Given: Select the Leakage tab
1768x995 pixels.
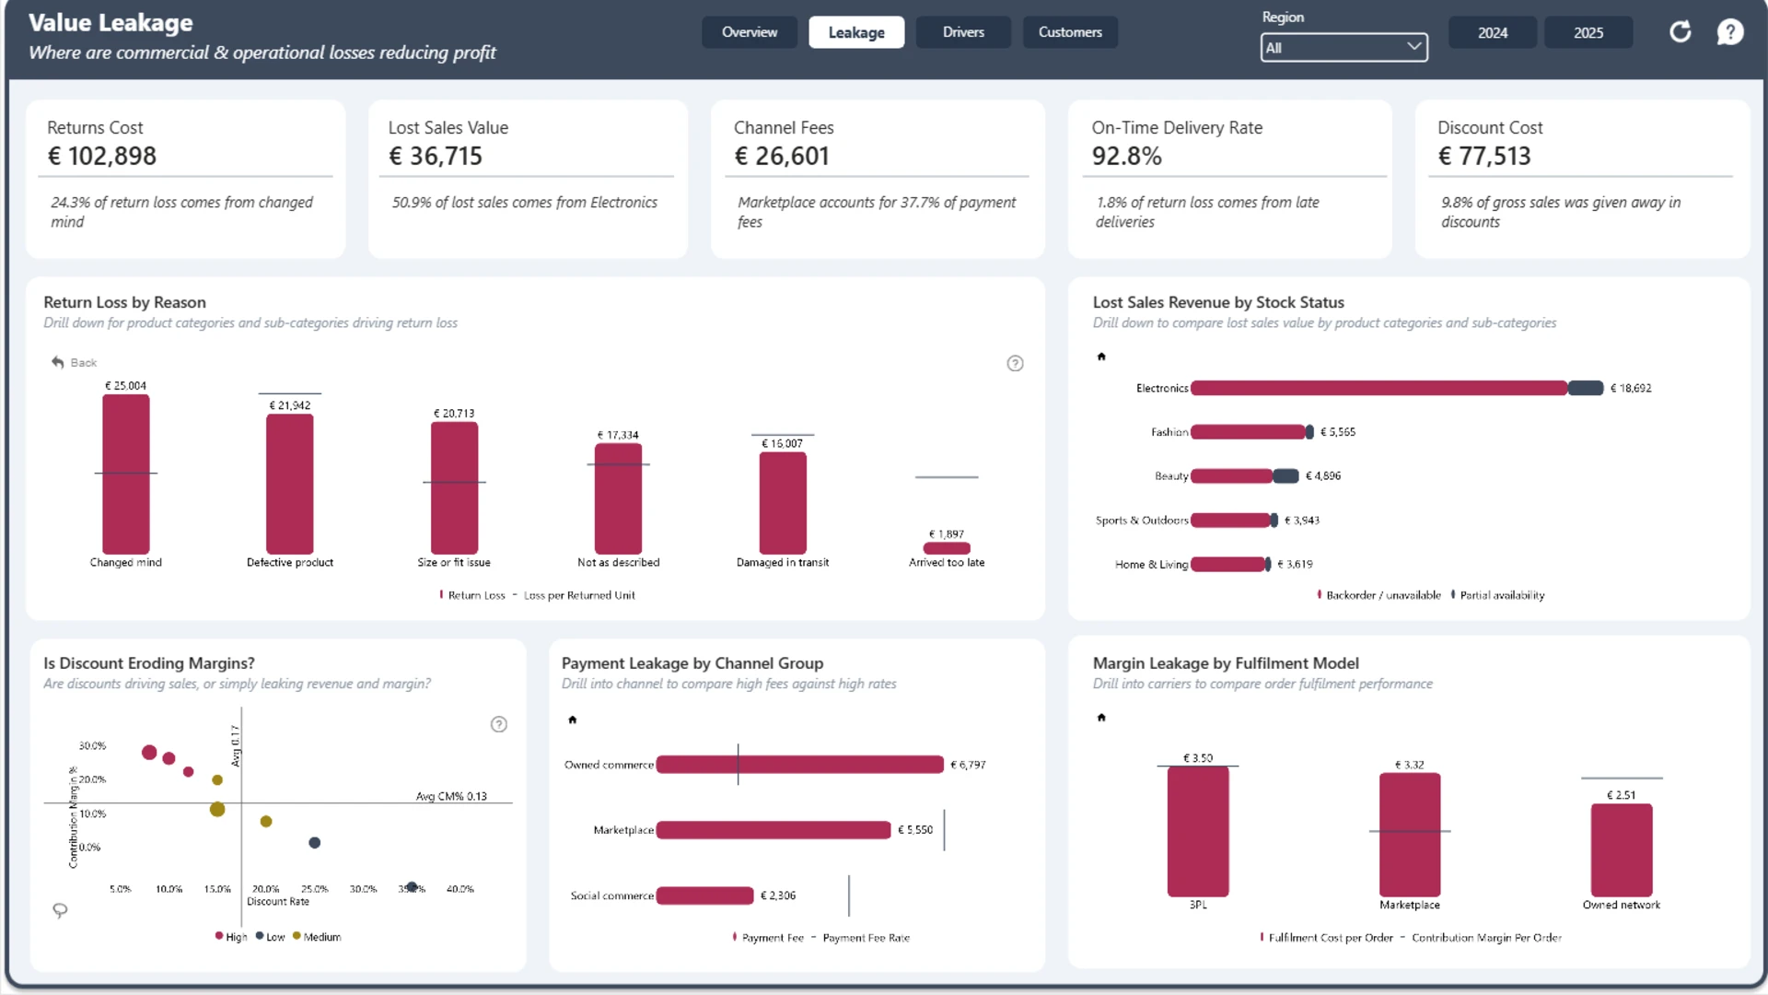Looking at the screenshot, I should [856, 32].
